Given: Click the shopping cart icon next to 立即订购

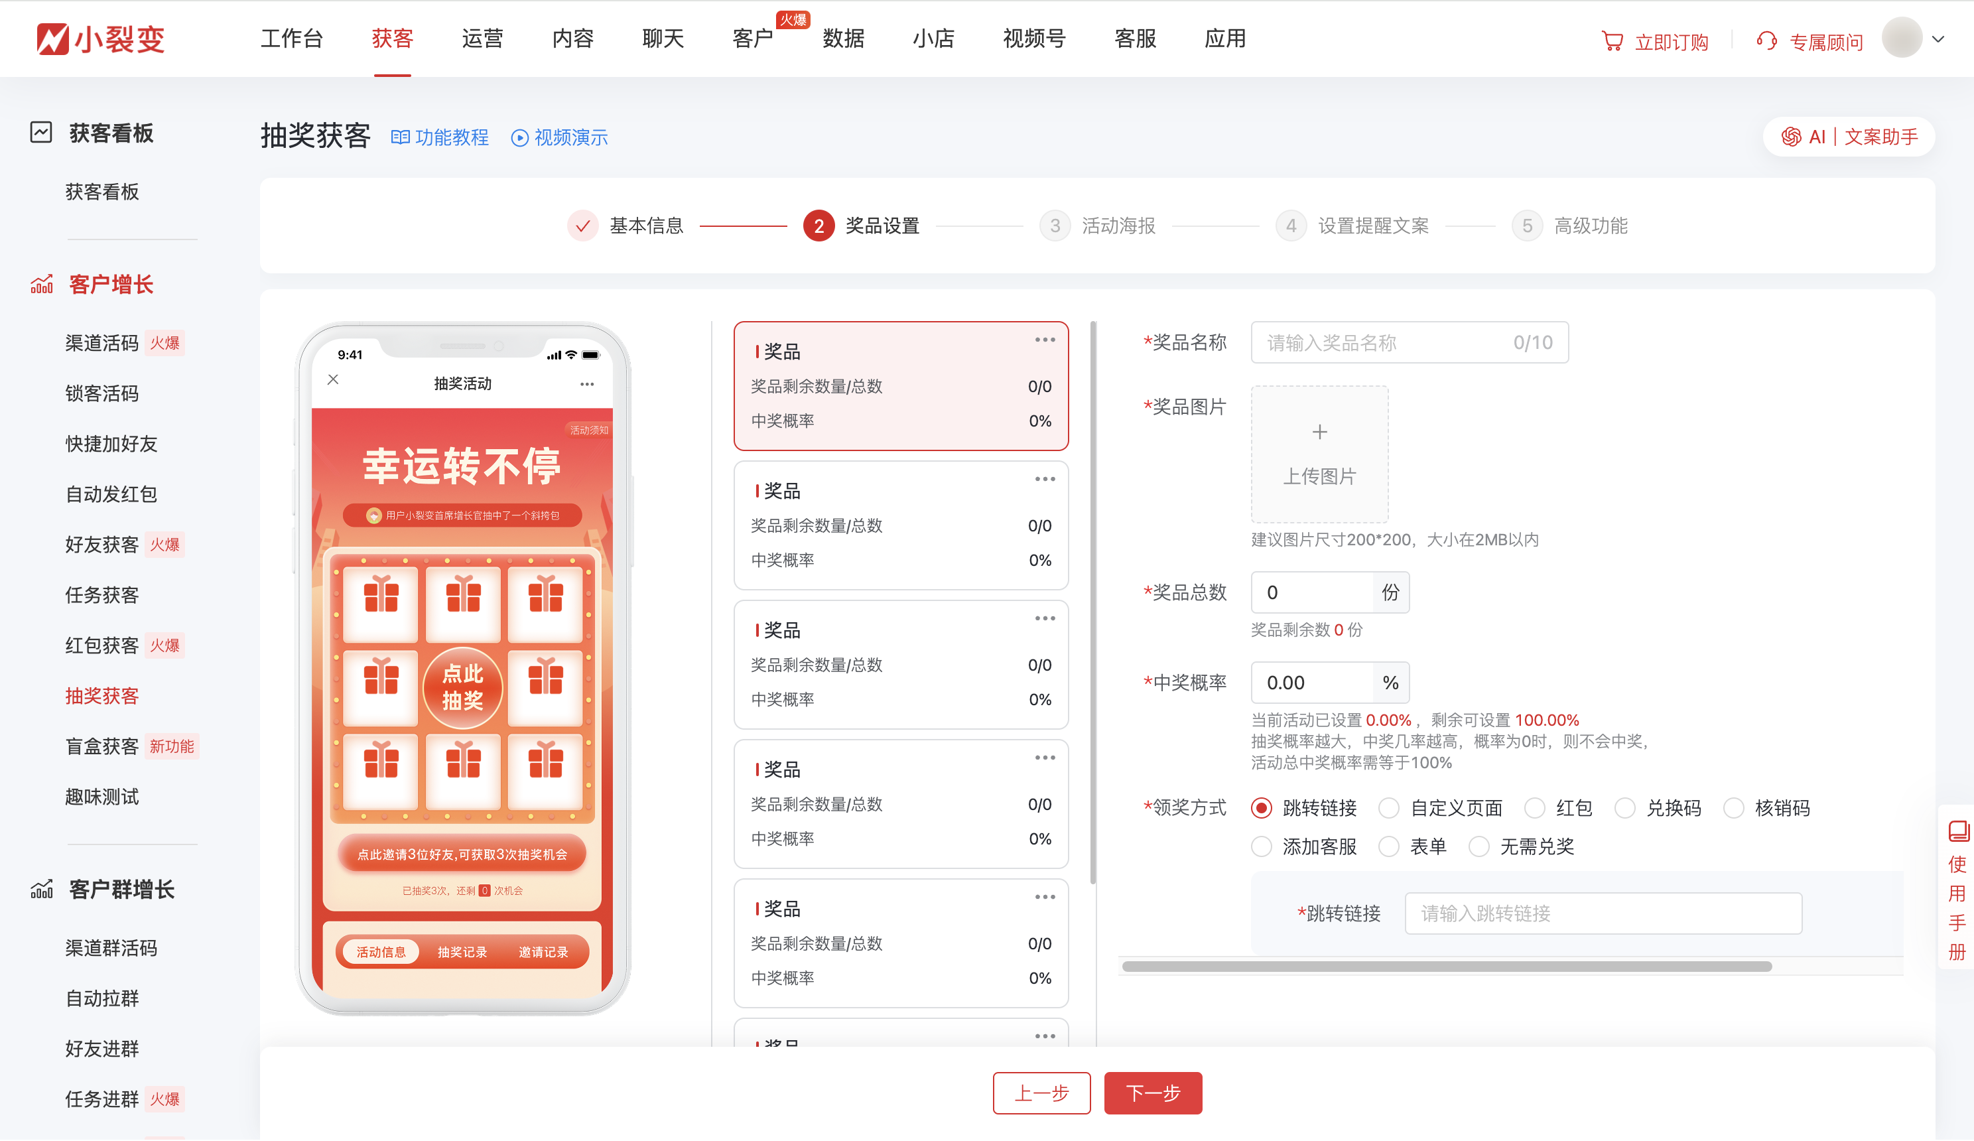Looking at the screenshot, I should (x=1611, y=40).
